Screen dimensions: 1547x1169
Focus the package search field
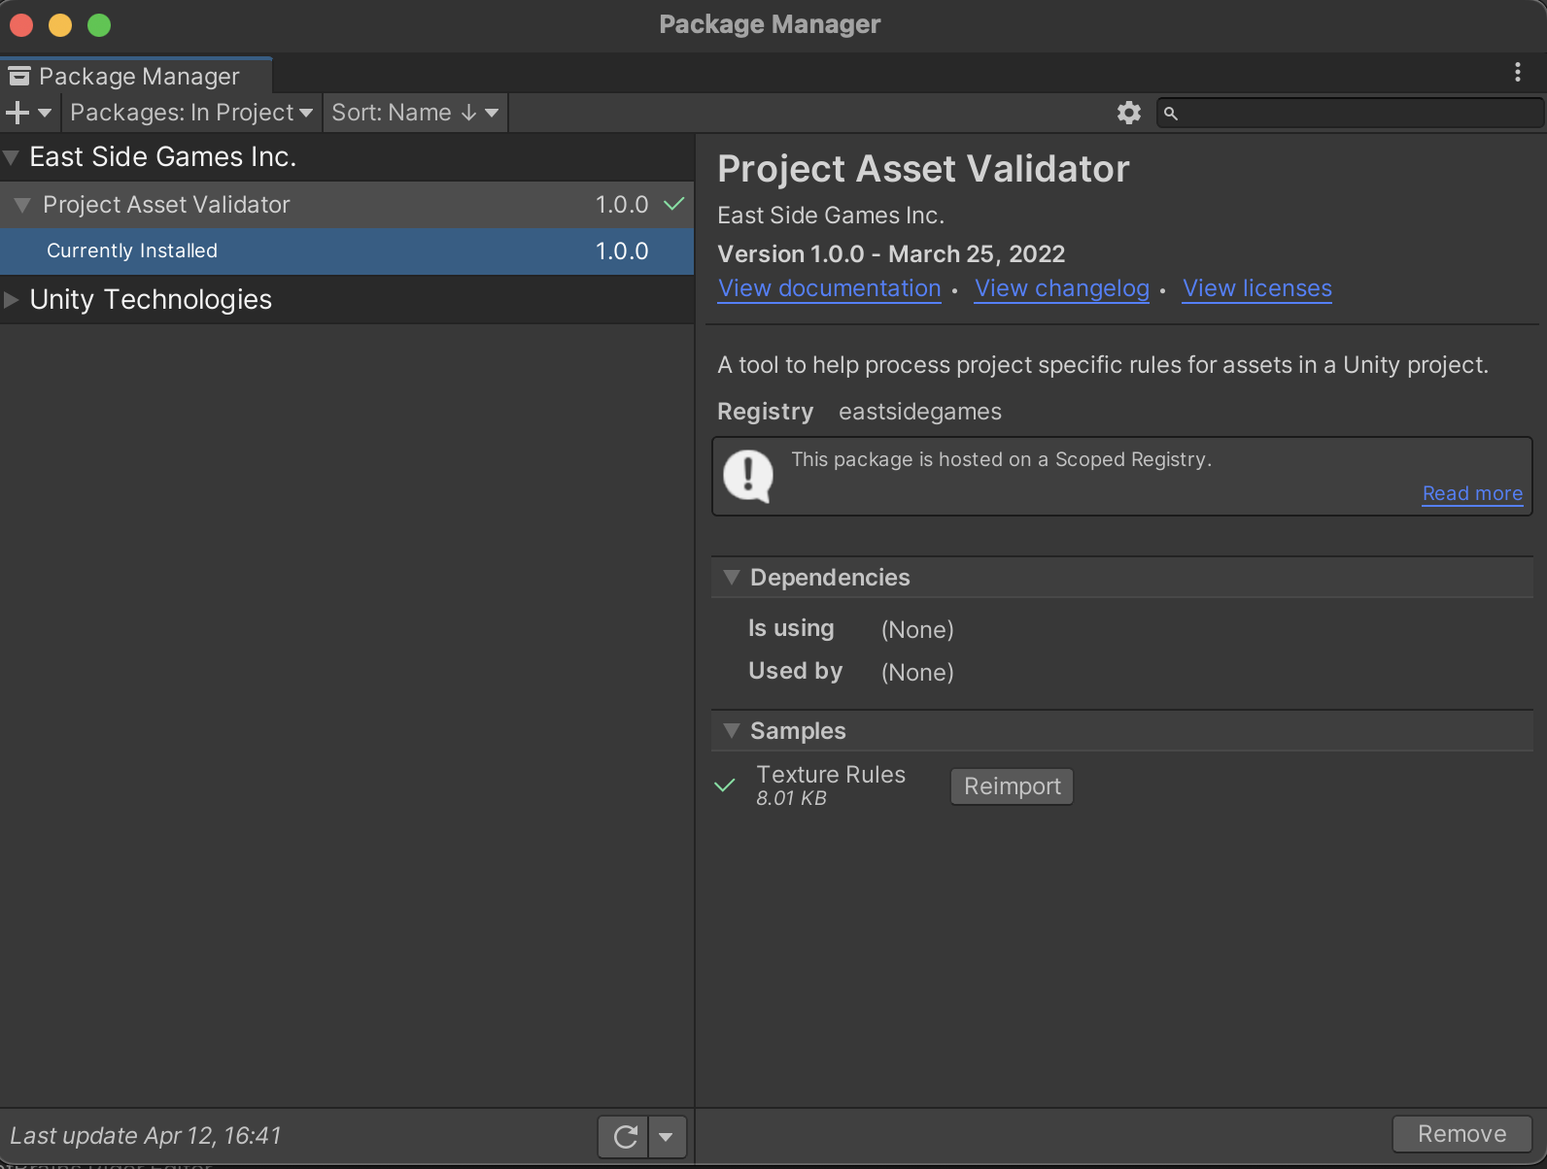[1350, 114]
